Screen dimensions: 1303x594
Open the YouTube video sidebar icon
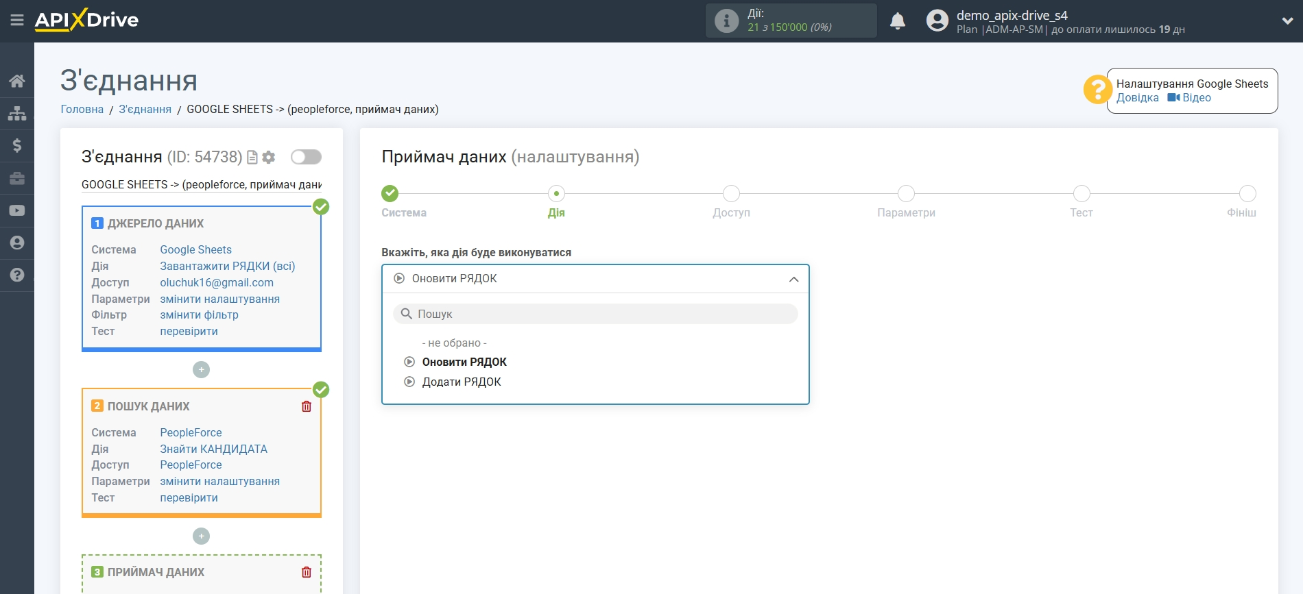click(x=17, y=210)
